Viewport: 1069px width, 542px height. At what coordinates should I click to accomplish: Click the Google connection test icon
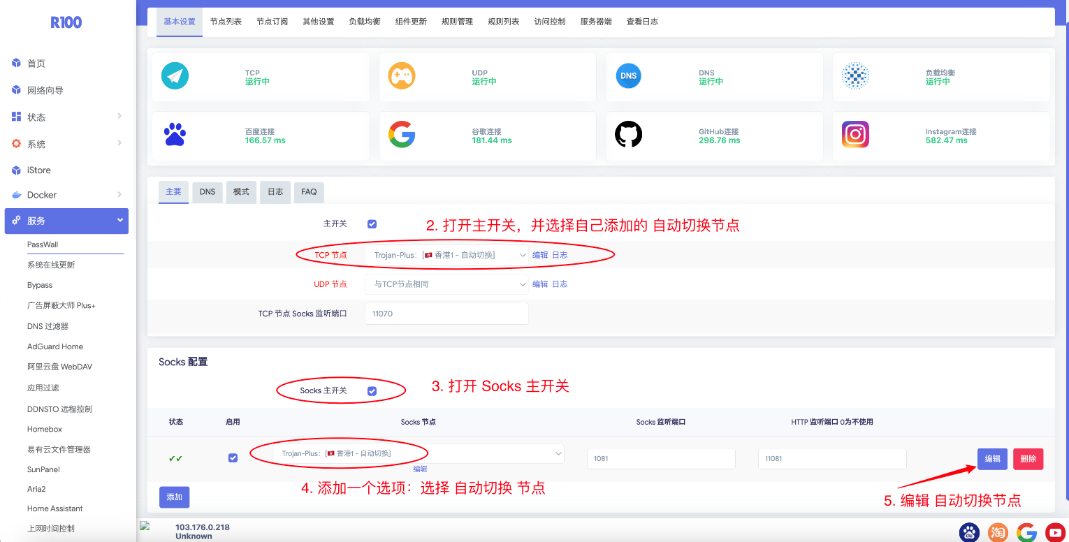tap(402, 135)
